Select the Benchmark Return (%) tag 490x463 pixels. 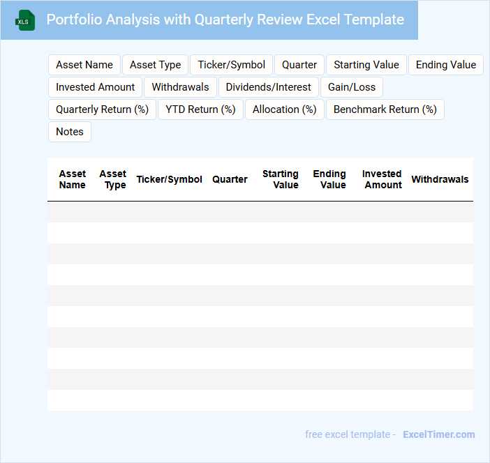pos(385,109)
